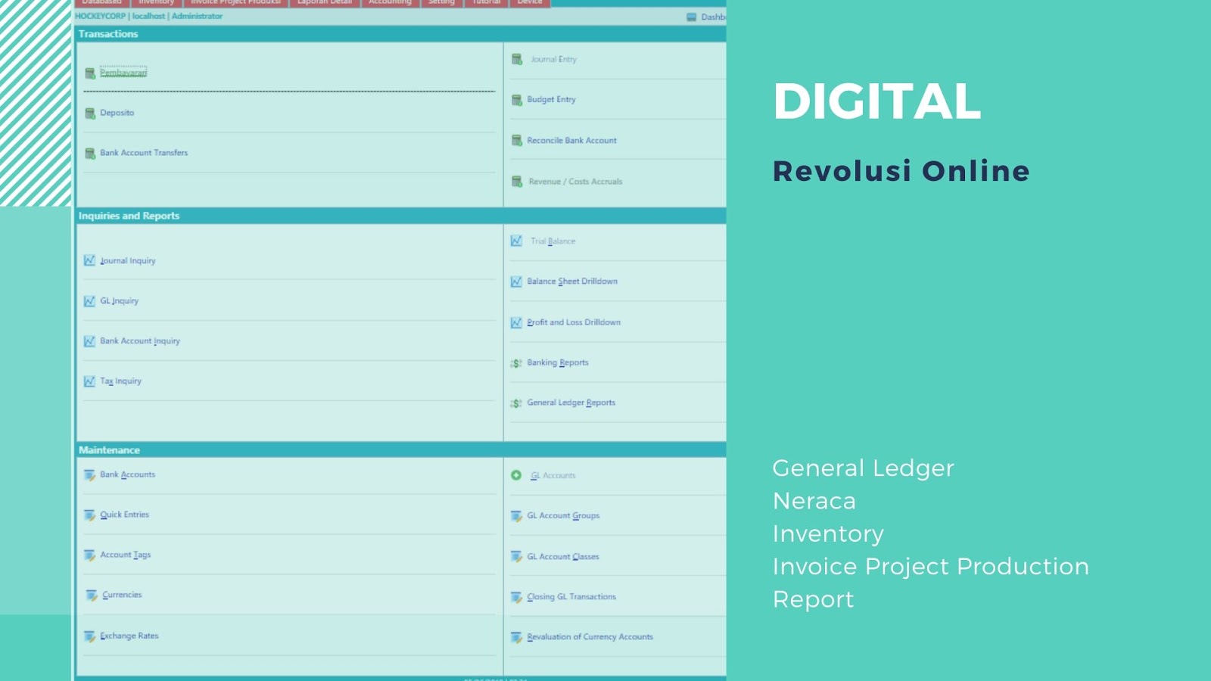
Task: Switch to the Inventory tab
Action: point(156,3)
